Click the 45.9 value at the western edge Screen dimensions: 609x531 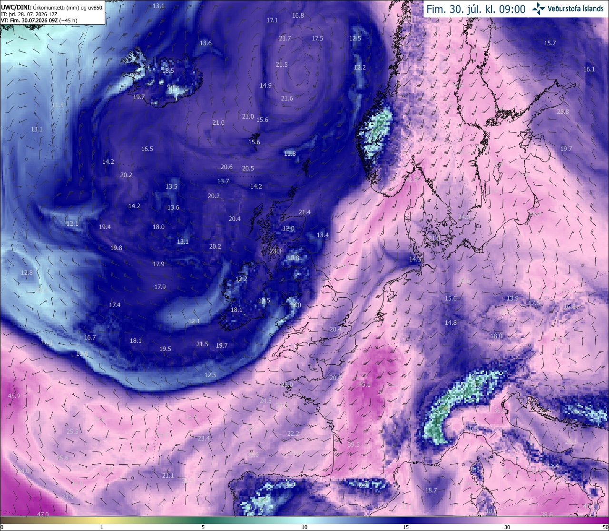pos(14,396)
